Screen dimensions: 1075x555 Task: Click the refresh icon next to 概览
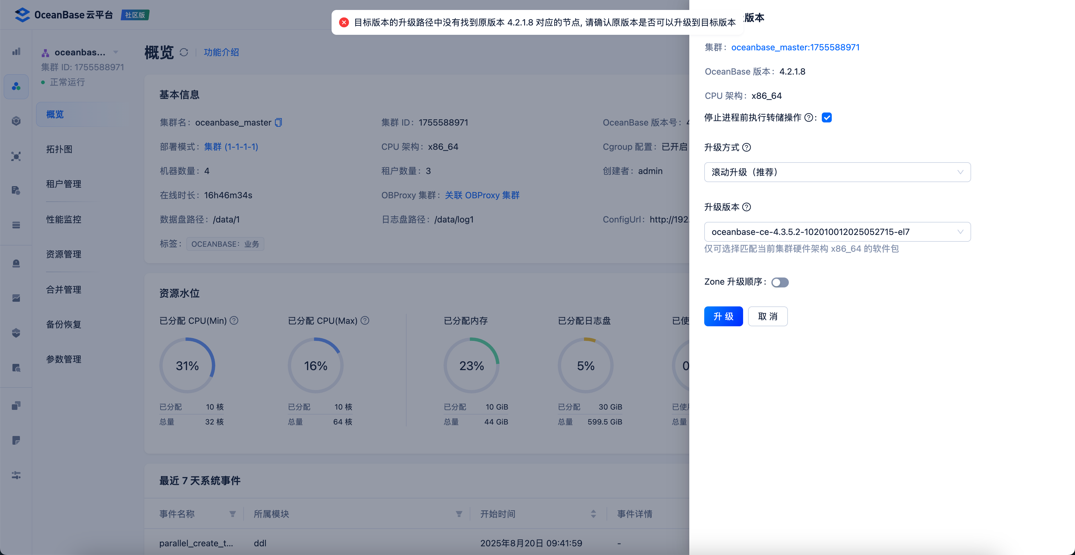[184, 52]
